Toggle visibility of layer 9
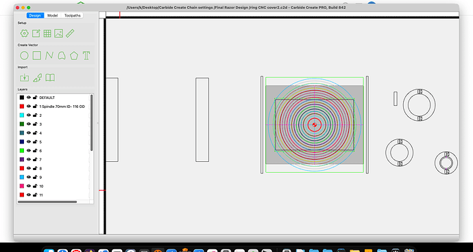Viewport: 473px width, 252px height. [x=29, y=177]
